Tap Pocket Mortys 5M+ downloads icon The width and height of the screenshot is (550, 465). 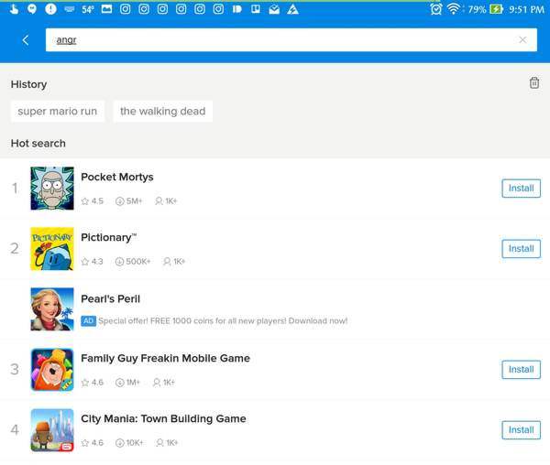point(119,201)
